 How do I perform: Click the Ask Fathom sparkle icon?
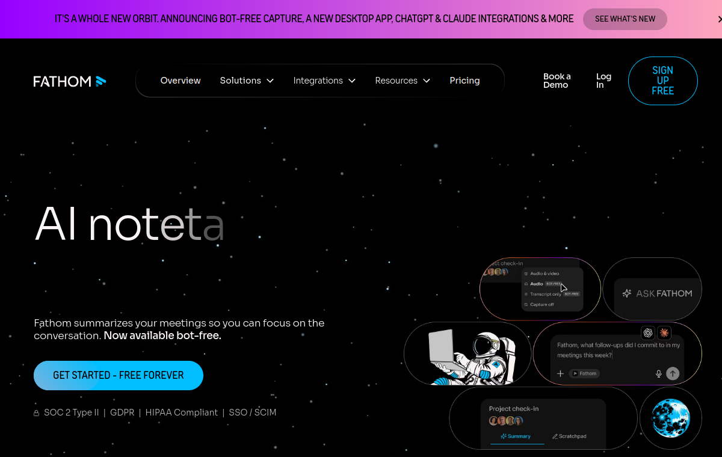(x=627, y=293)
